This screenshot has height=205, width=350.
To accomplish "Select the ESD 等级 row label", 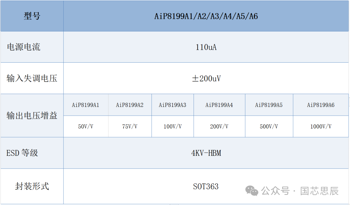I will click(22, 153).
